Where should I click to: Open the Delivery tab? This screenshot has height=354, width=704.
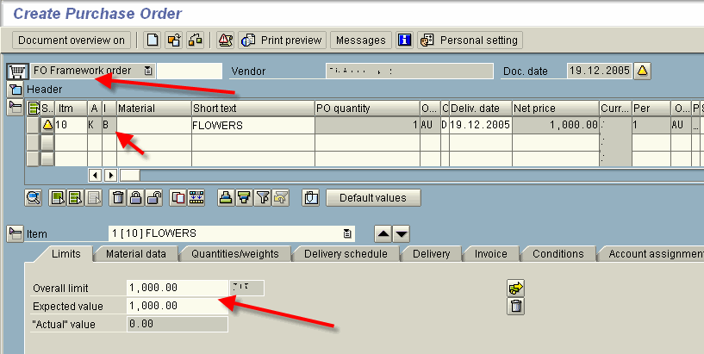(x=431, y=254)
